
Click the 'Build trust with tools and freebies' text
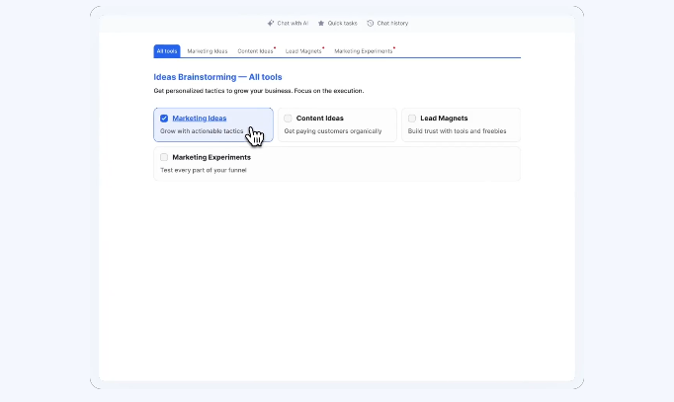[458, 130]
